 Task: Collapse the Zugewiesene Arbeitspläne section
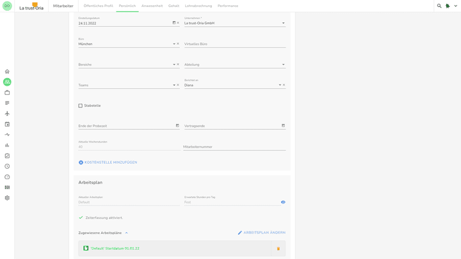126,233
